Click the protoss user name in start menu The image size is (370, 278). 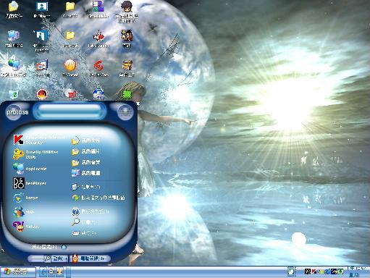tap(17, 112)
